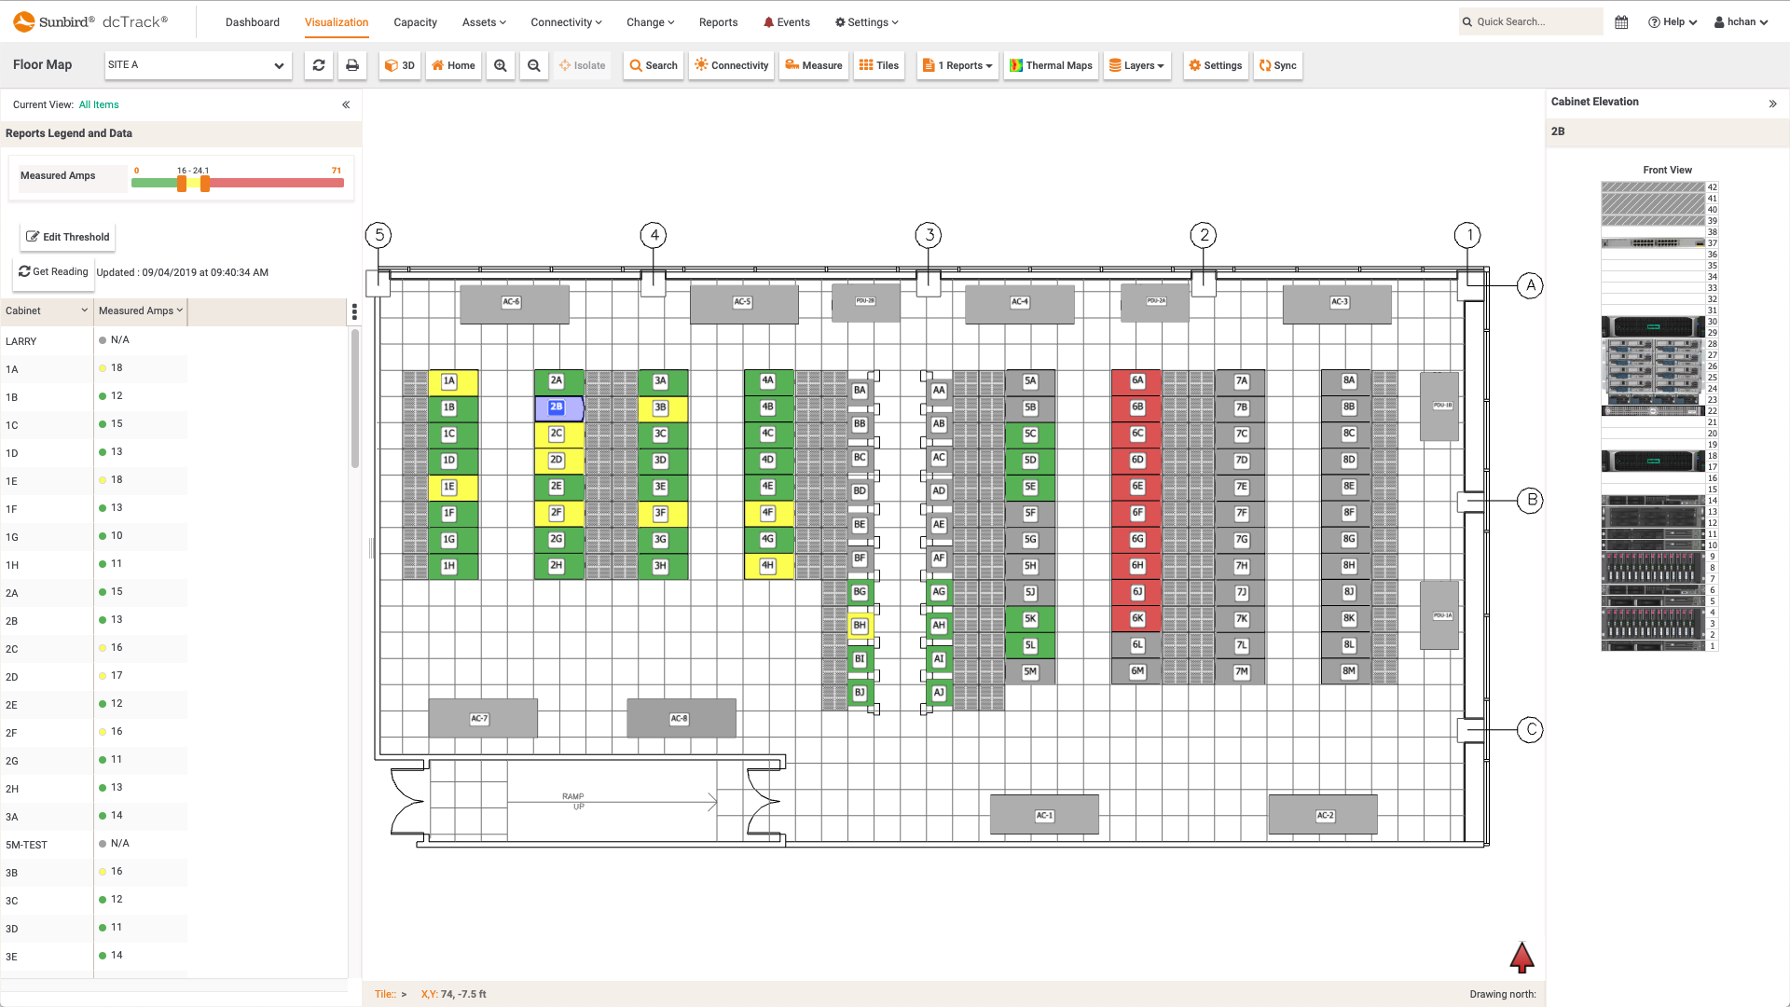Click Get Reading button
This screenshot has width=1790, height=1007.
click(51, 271)
